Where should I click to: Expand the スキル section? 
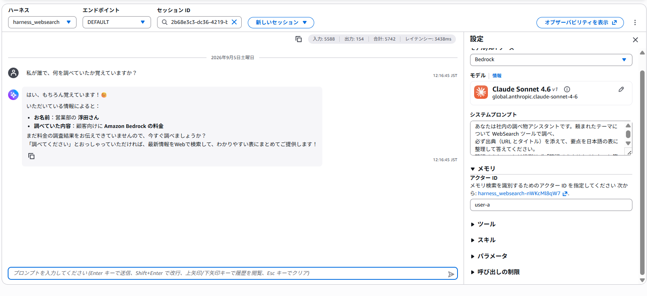point(483,240)
